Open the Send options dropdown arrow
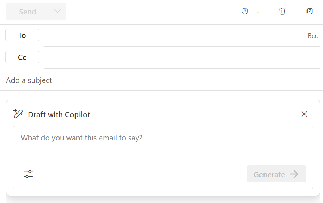The image size is (323, 203). (x=58, y=12)
